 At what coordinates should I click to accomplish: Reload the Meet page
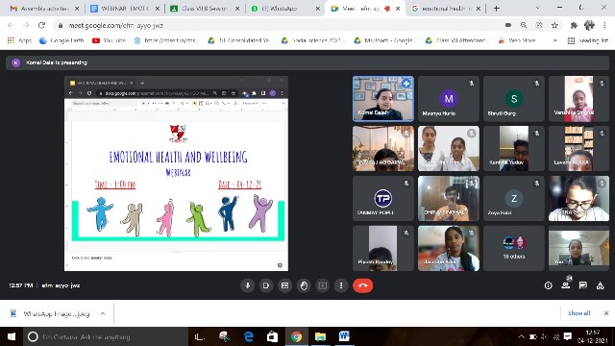click(x=41, y=25)
